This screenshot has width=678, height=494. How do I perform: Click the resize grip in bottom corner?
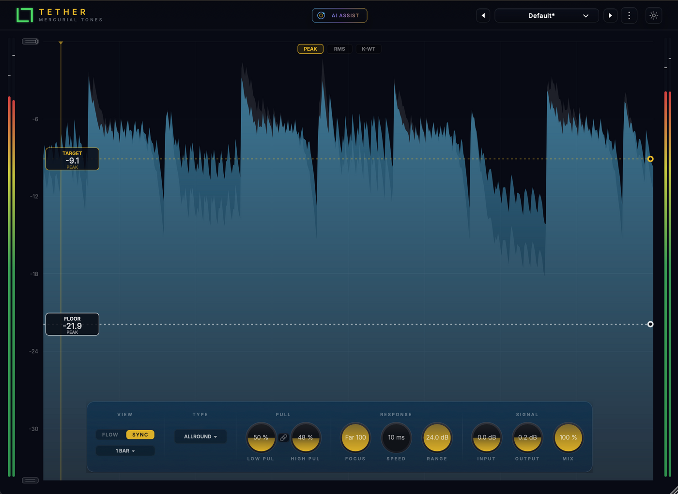point(673,489)
